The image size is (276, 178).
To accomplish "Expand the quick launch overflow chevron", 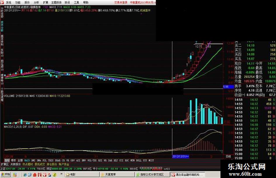I will pyautogui.click(x=61, y=174).
